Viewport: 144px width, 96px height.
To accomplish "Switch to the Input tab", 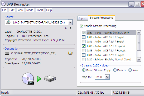I will [82, 18].
